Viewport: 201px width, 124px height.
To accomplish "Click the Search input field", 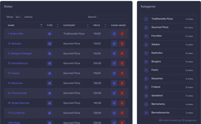I will 112,17.
